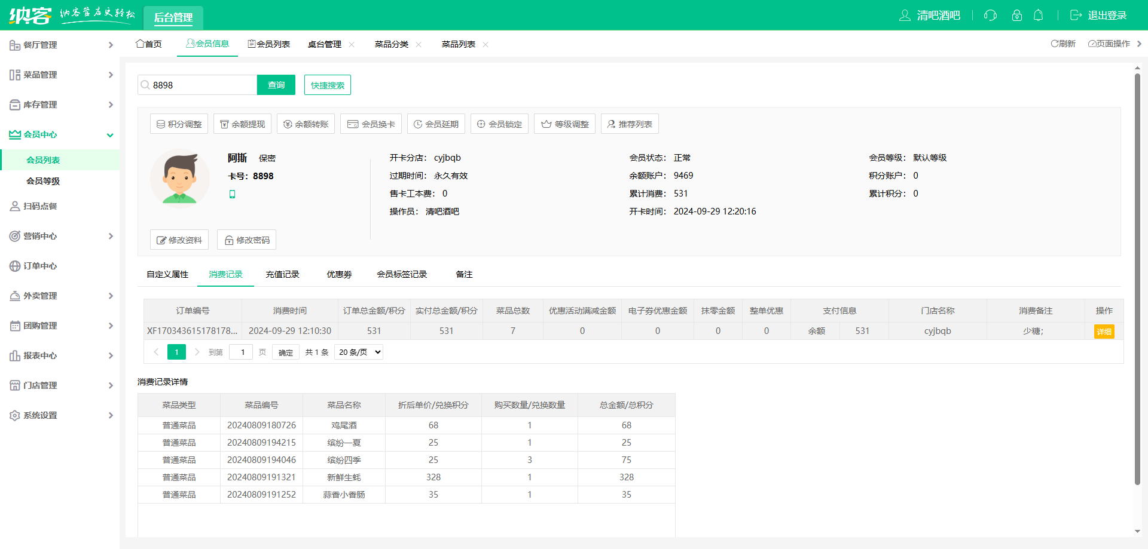The height and width of the screenshot is (549, 1148).
Task: Click the 刷新 refresh icon
Action: (1055, 43)
